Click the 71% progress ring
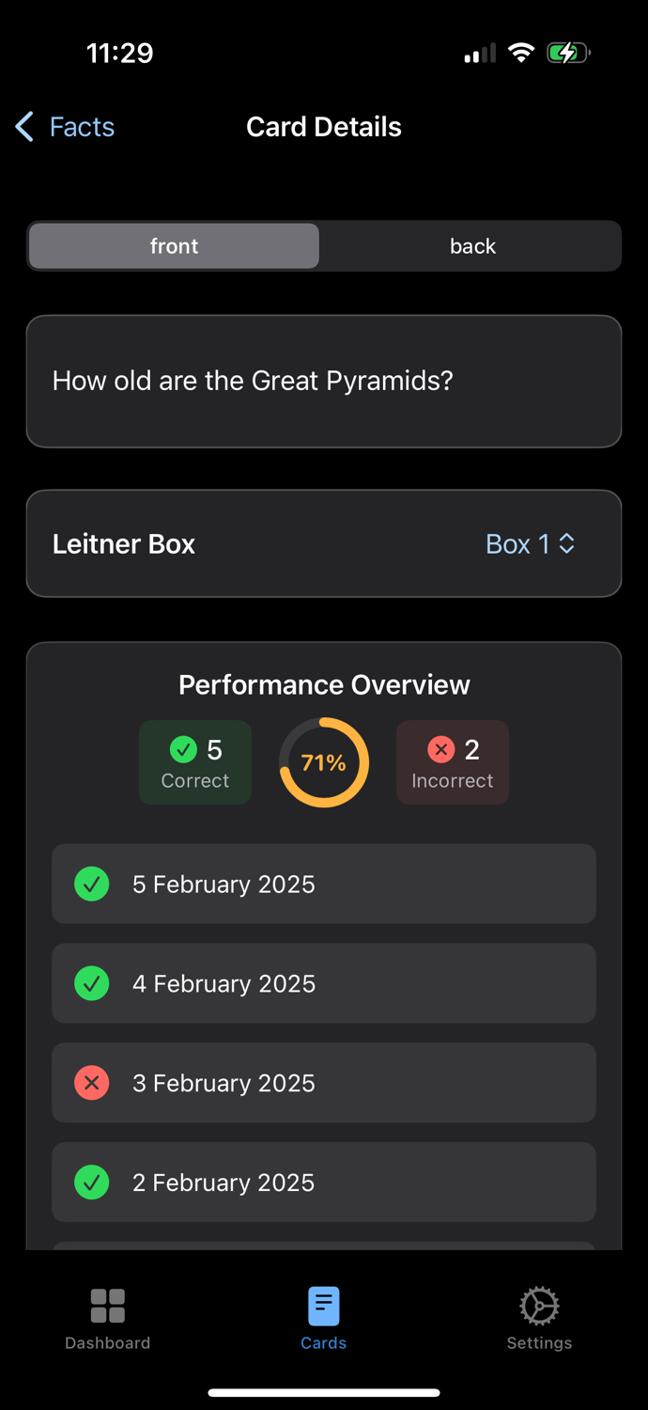The image size is (648, 1410). [323, 762]
